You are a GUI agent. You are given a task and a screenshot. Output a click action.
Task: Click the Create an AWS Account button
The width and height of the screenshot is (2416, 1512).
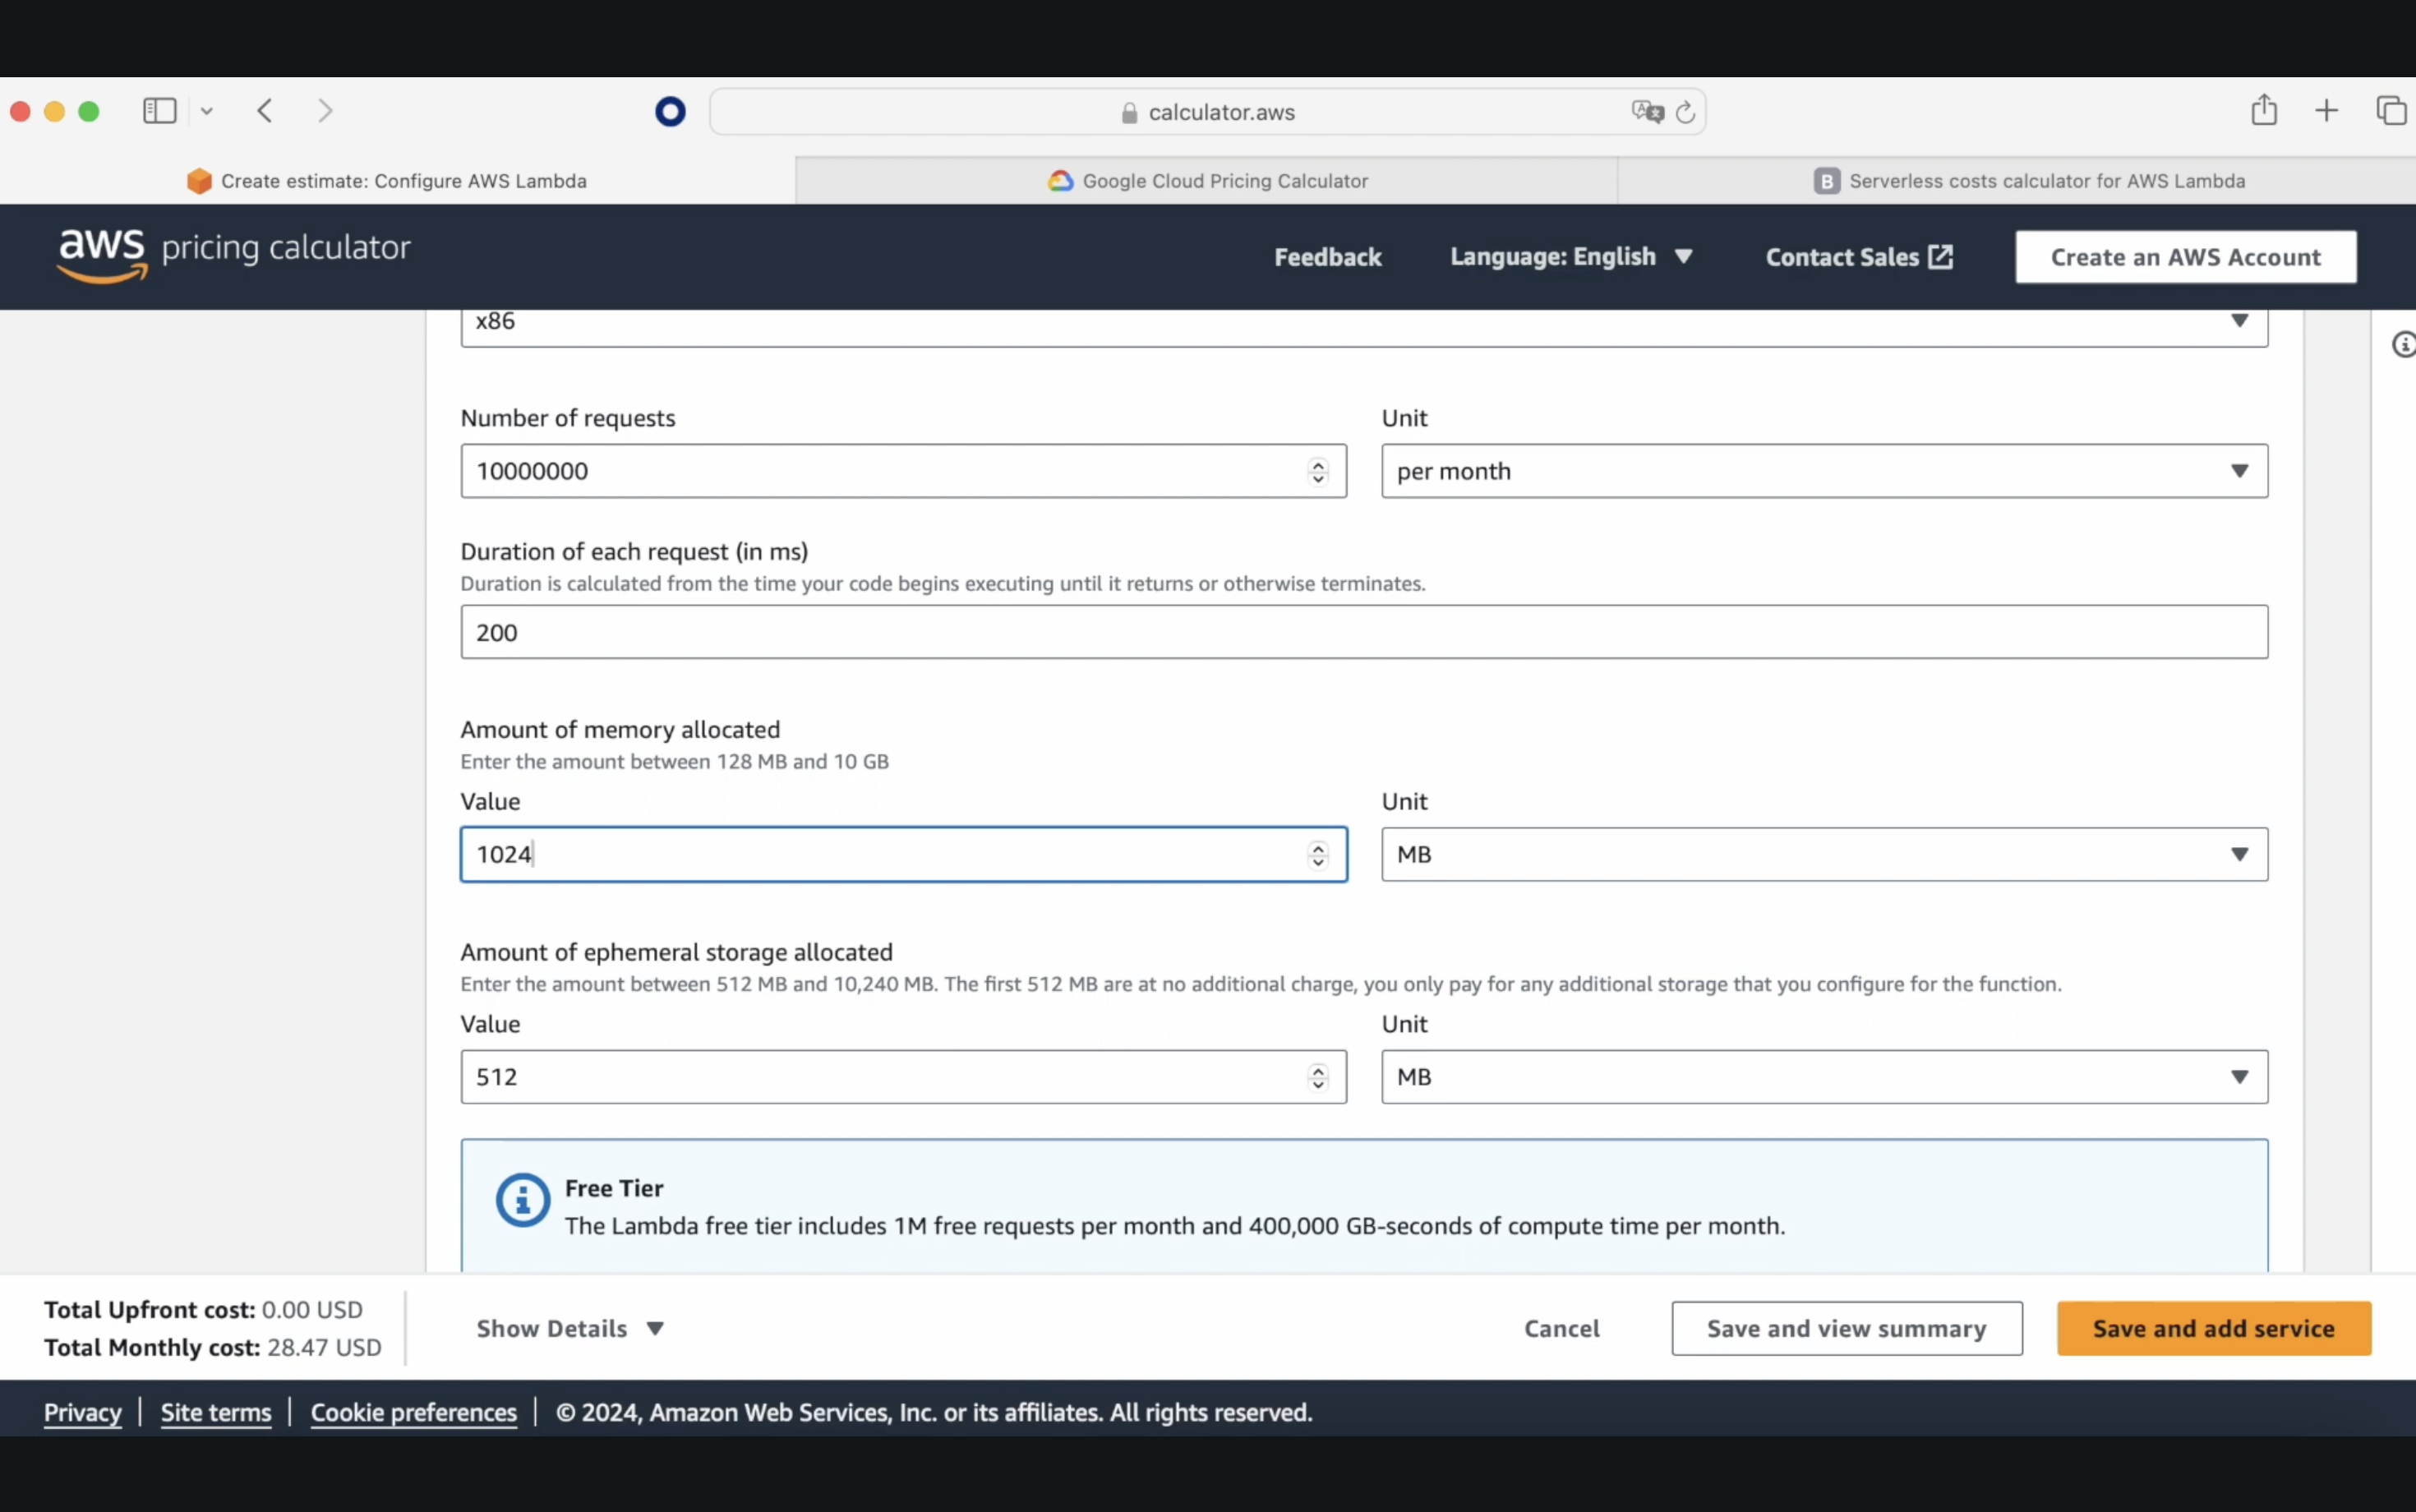tap(2184, 256)
